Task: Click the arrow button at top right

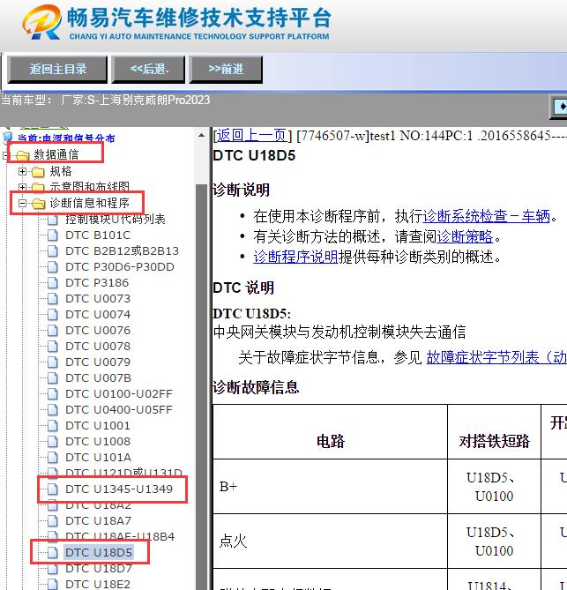Action: coord(560,107)
